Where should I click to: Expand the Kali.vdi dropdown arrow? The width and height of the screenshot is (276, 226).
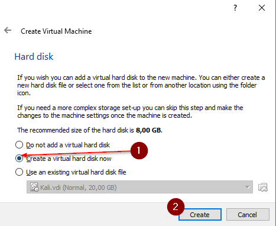click(x=248, y=187)
